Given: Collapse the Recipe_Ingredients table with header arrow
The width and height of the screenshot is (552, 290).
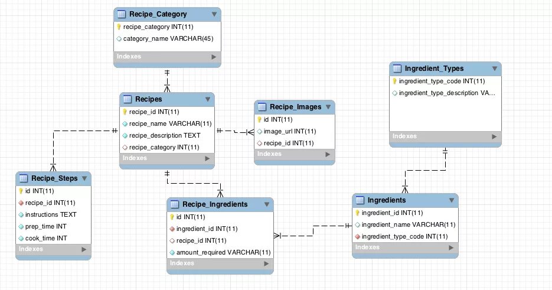Looking at the screenshot, I should point(267,204).
